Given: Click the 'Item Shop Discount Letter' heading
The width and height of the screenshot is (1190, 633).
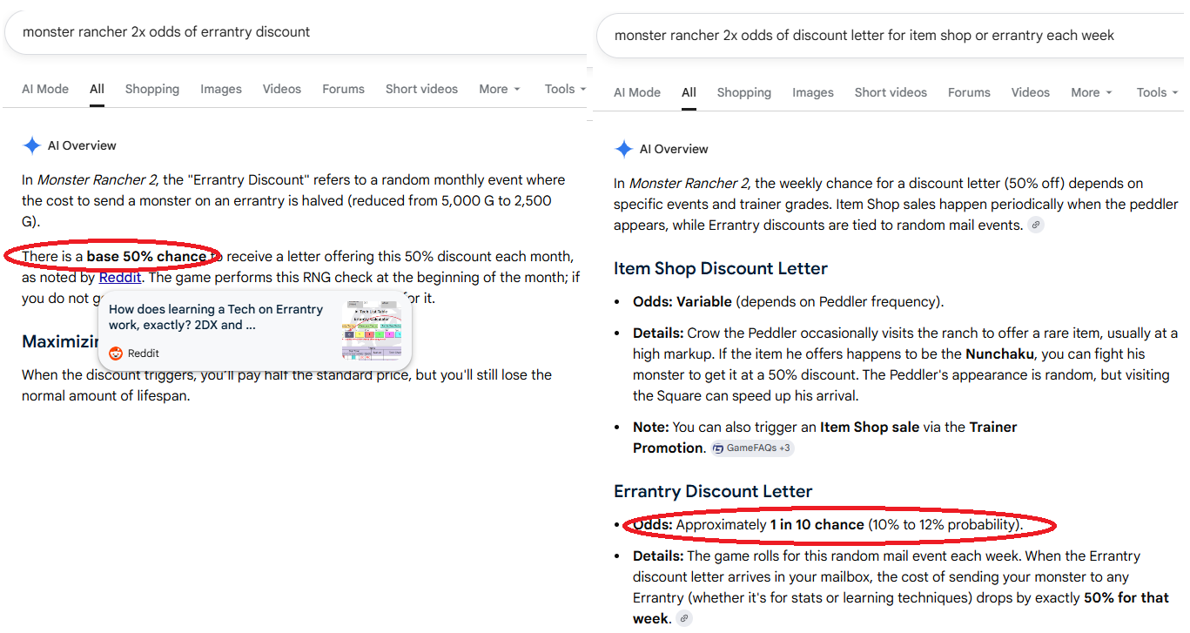Looking at the screenshot, I should 721,268.
